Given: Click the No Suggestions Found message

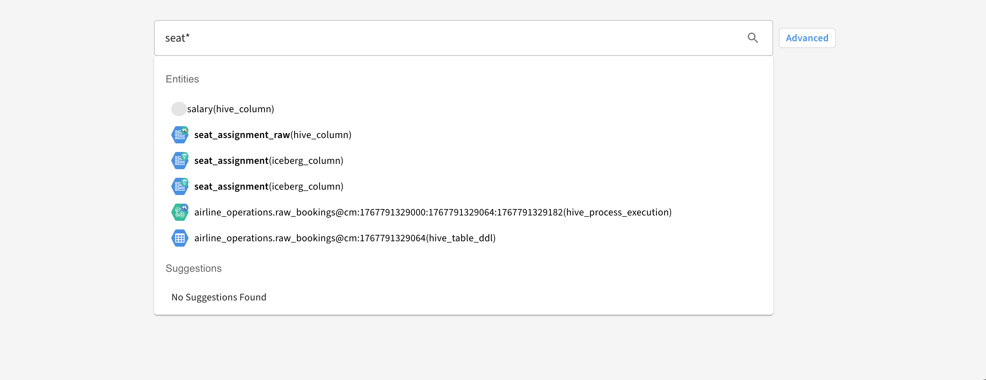Looking at the screenshot, I should (219, 297).
